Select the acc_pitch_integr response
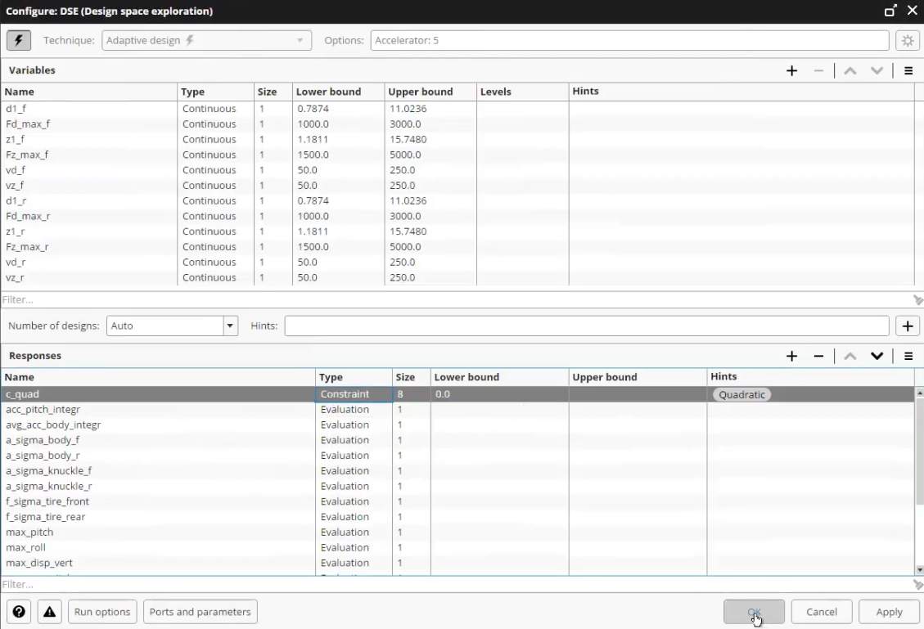 [x=43, y=409]
